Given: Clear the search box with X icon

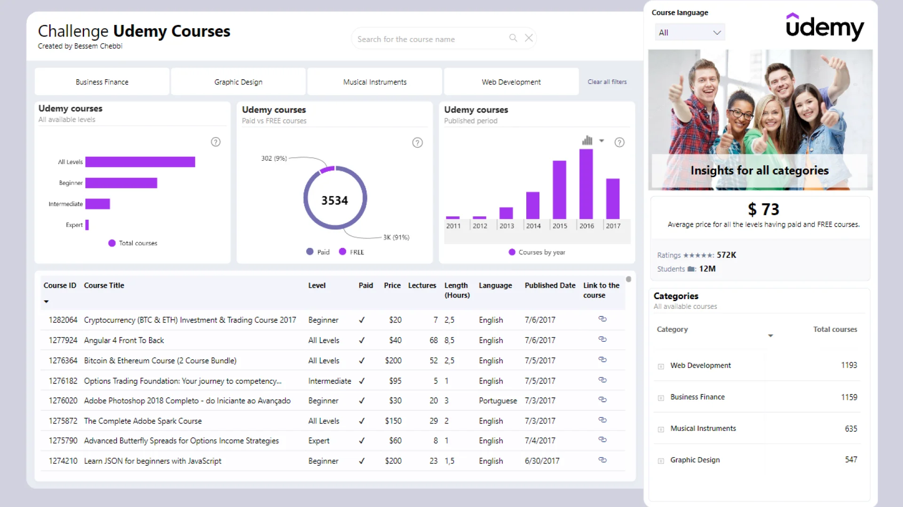Looking at the screenshot, I should (529, 38).
